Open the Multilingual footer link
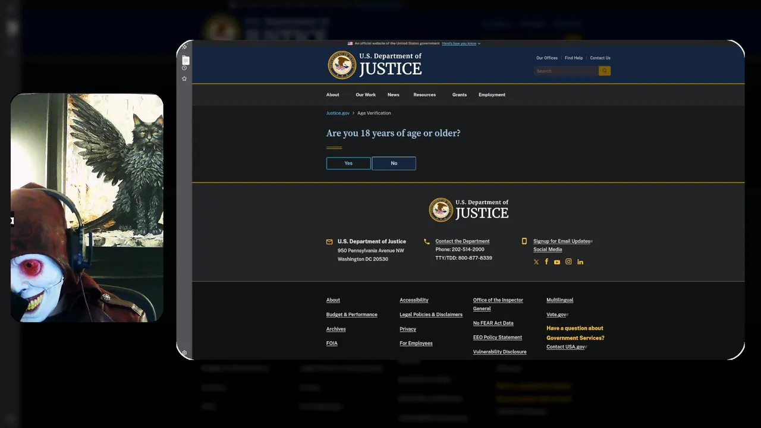This screenshot has height=428, width=761. 560,300
